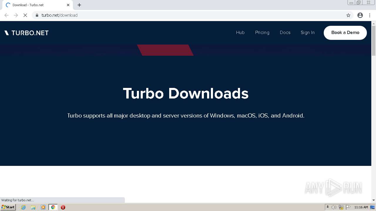Switch to Chrome in the taskbar
The height and width of the screenshot is (211, 376).
coord(53,207)
